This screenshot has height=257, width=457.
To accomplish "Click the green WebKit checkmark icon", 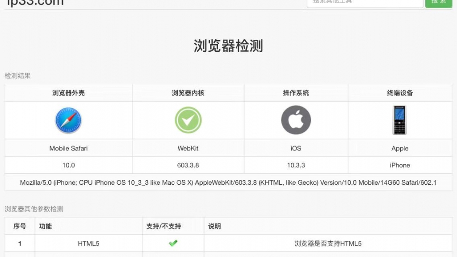I will (x=188, y=120).
